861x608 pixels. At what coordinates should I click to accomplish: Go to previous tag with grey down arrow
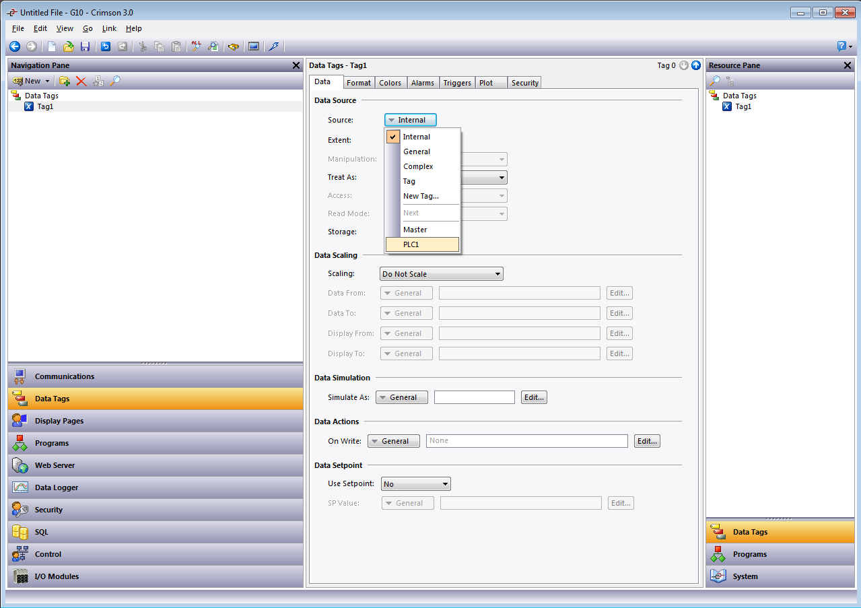click(684, 65)
